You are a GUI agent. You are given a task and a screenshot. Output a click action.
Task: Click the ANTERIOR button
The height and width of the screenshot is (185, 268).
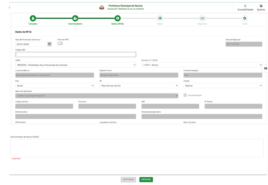click(x=128, y=180)
